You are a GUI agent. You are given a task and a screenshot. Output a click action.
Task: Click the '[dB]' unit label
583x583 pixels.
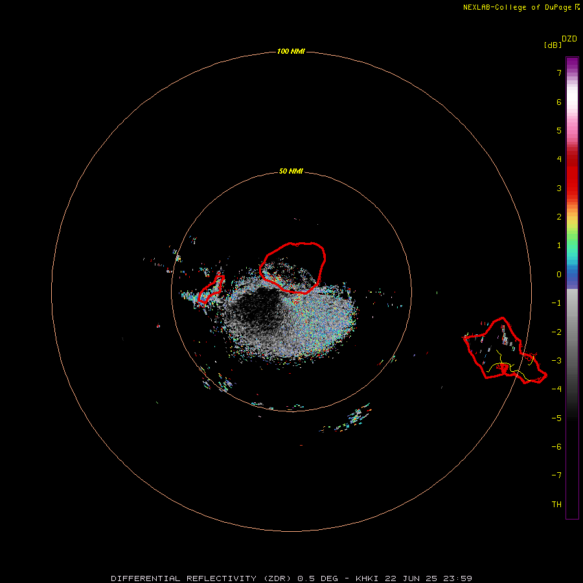553,45
